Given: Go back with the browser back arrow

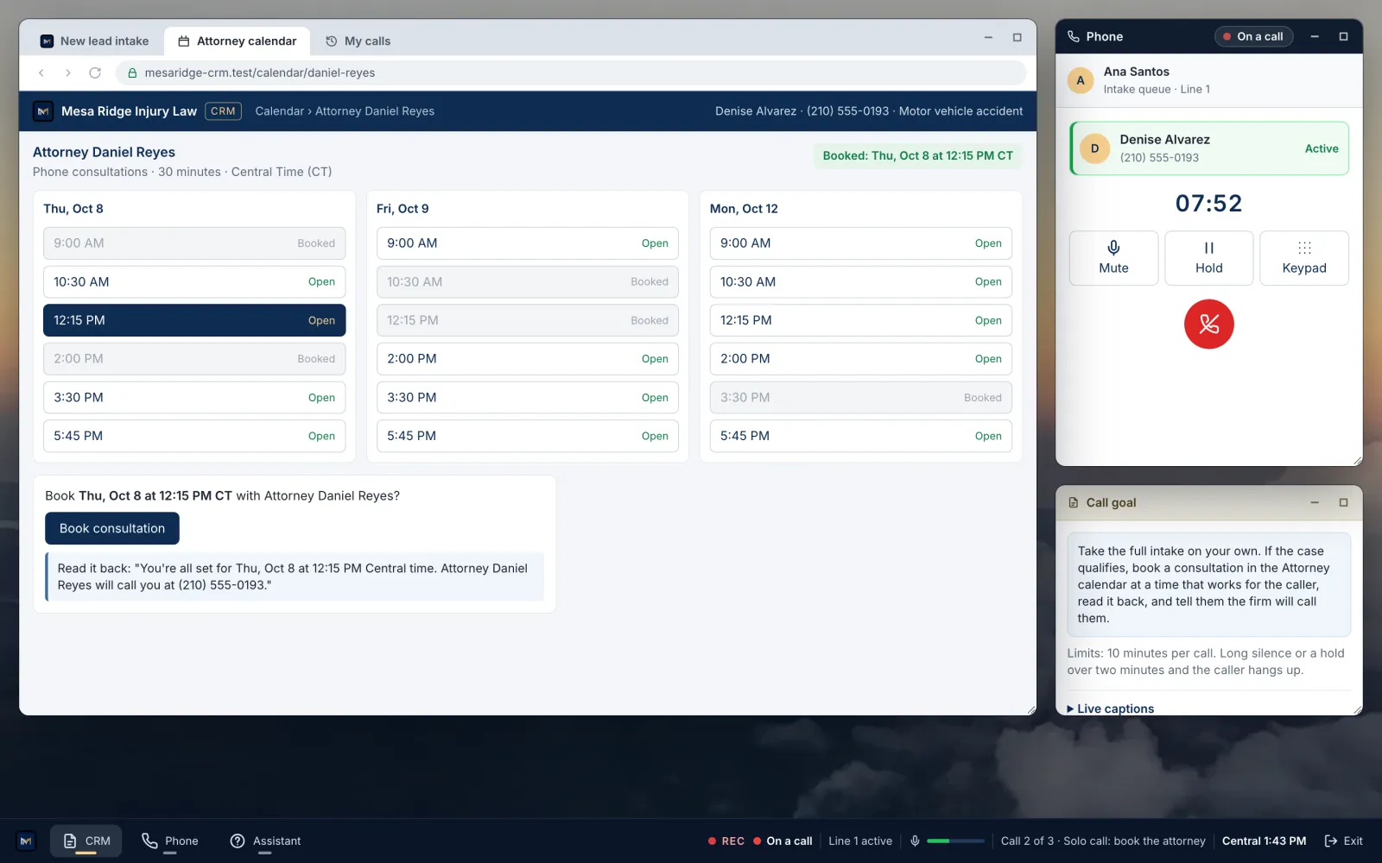Looking at the screenshot, I should [41, 72].
